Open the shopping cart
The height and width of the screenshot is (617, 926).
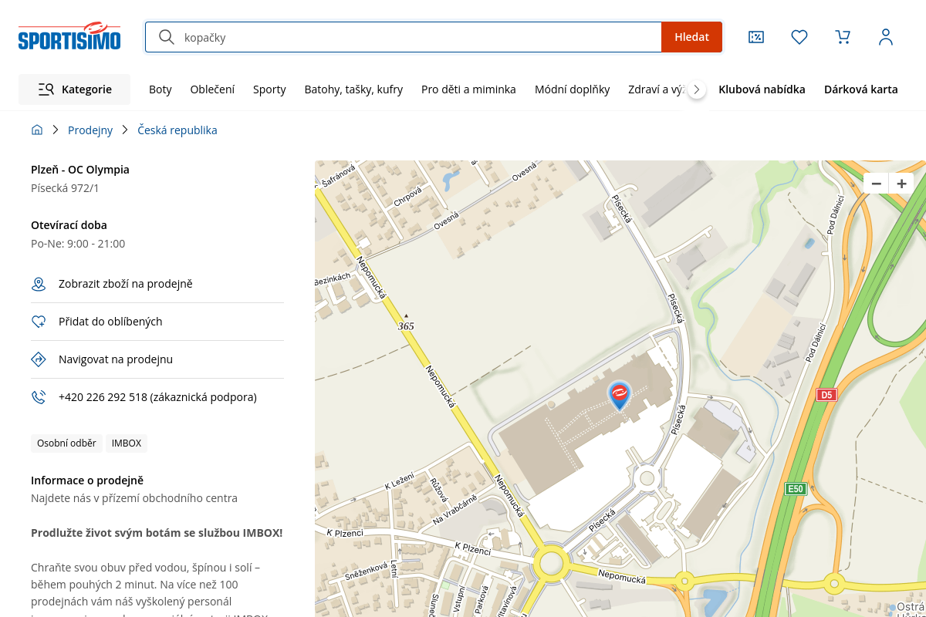point(843,37)
